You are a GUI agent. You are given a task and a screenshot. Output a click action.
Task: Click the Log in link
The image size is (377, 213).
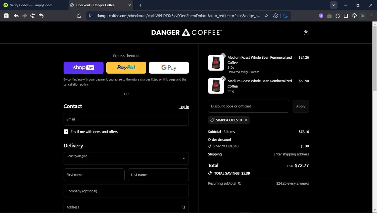tap(184, 107)
